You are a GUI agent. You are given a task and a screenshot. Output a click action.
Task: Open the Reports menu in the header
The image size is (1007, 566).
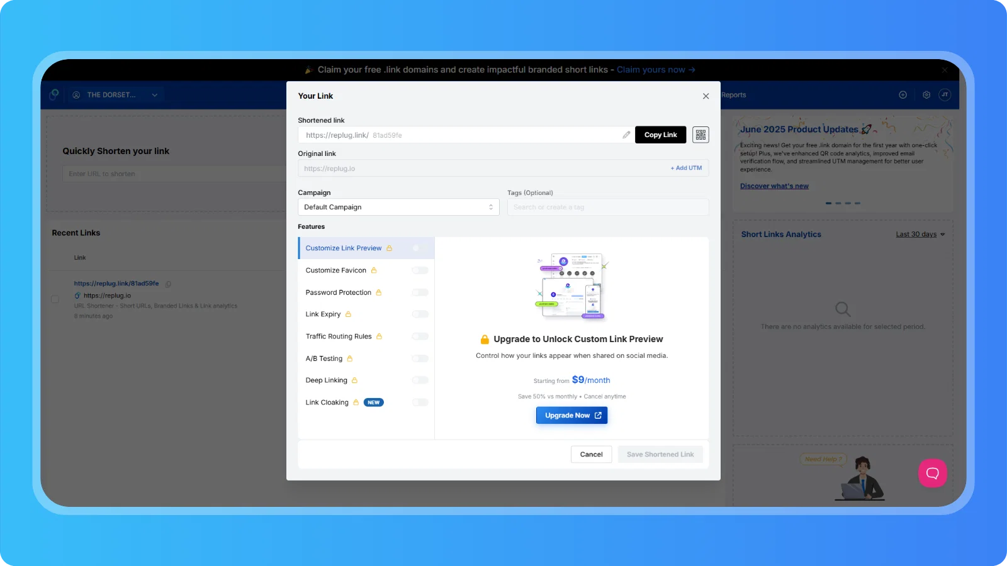coord(734,95)
